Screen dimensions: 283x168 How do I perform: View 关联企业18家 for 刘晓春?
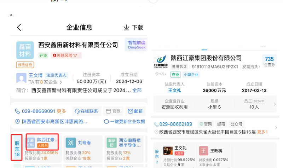(78, 158)
